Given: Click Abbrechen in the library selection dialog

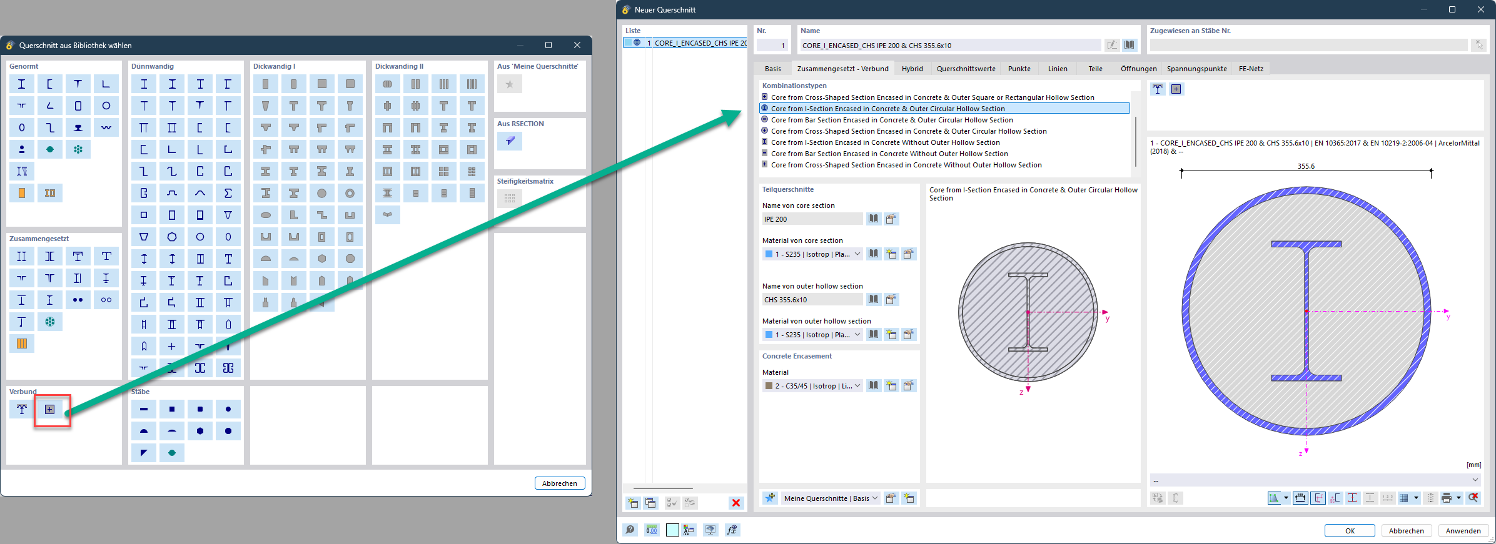Looking at the screenshot, I should pos(559,483).
